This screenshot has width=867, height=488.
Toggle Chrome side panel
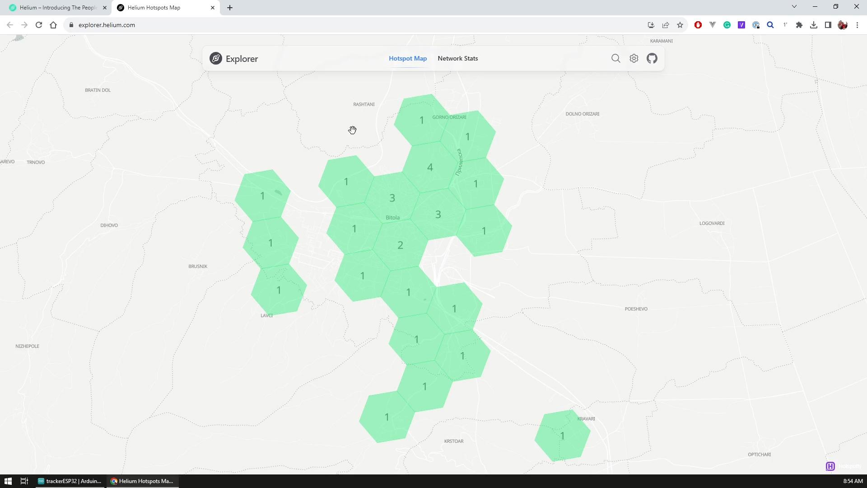pos(828,25)
